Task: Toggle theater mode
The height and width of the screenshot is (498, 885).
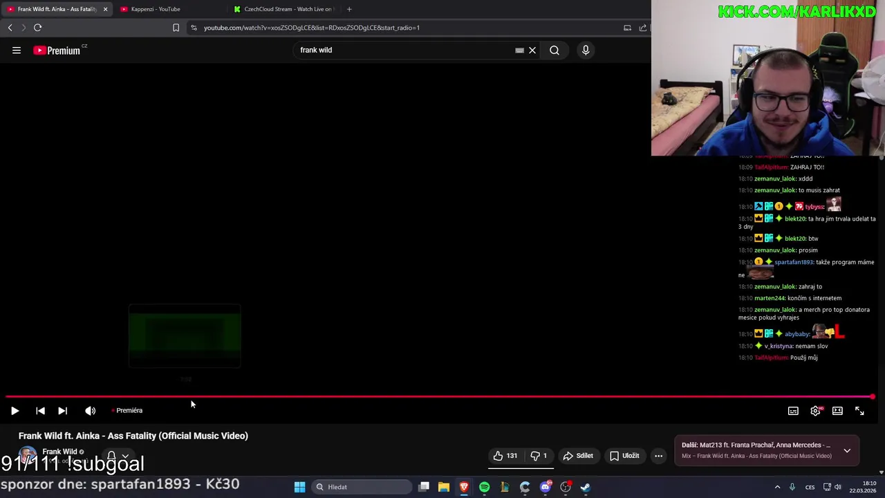Action: click(x=837, y=411)
